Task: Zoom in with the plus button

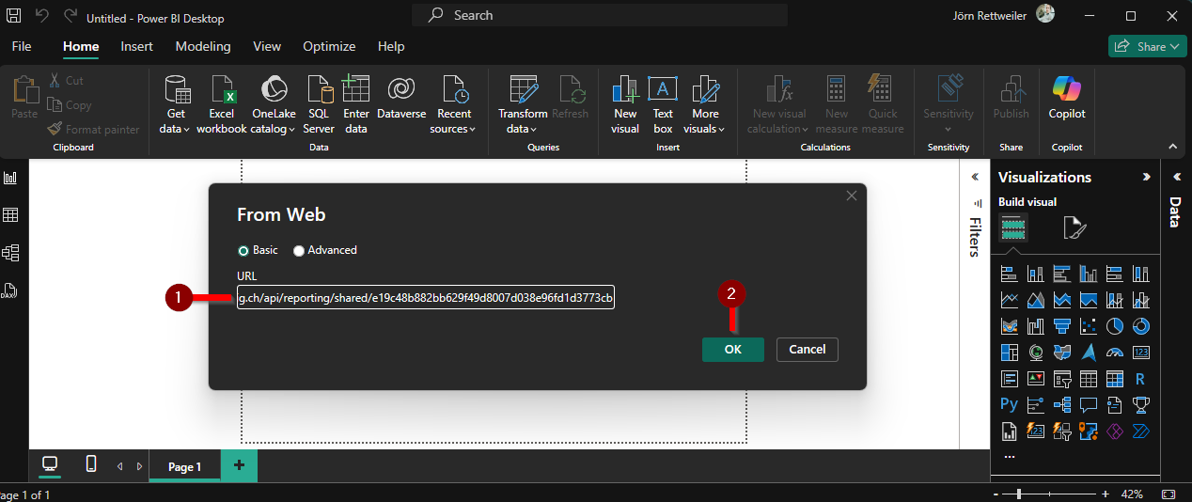Action: pos(1106,494)
